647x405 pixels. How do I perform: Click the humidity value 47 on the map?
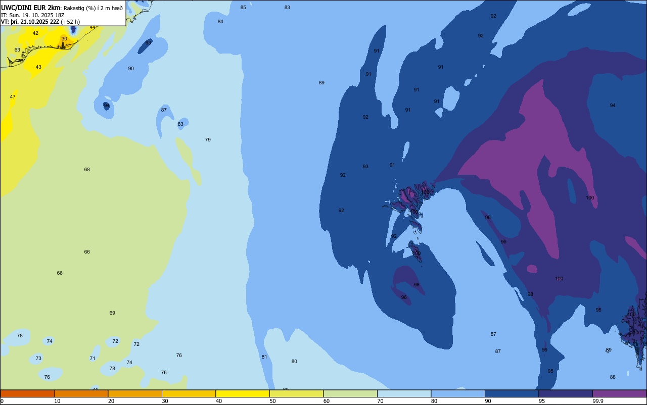(13, 97)
